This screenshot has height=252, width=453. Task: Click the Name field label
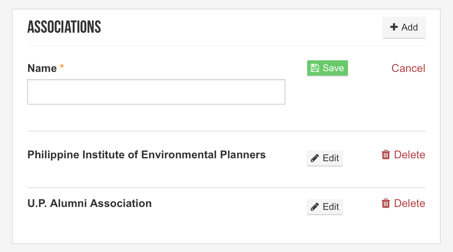42,68
